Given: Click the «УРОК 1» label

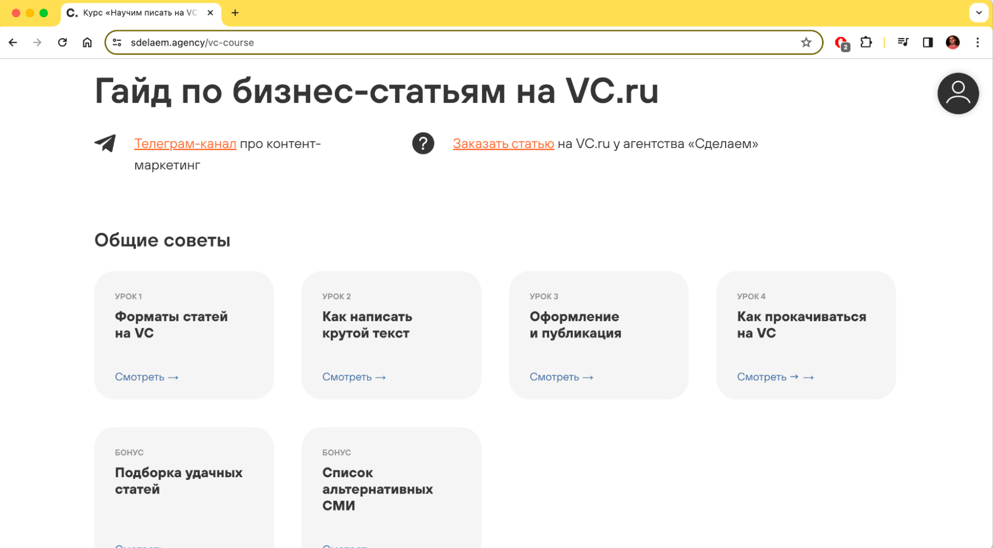Looking at the screenshot, I should click(x=128, y=297).
